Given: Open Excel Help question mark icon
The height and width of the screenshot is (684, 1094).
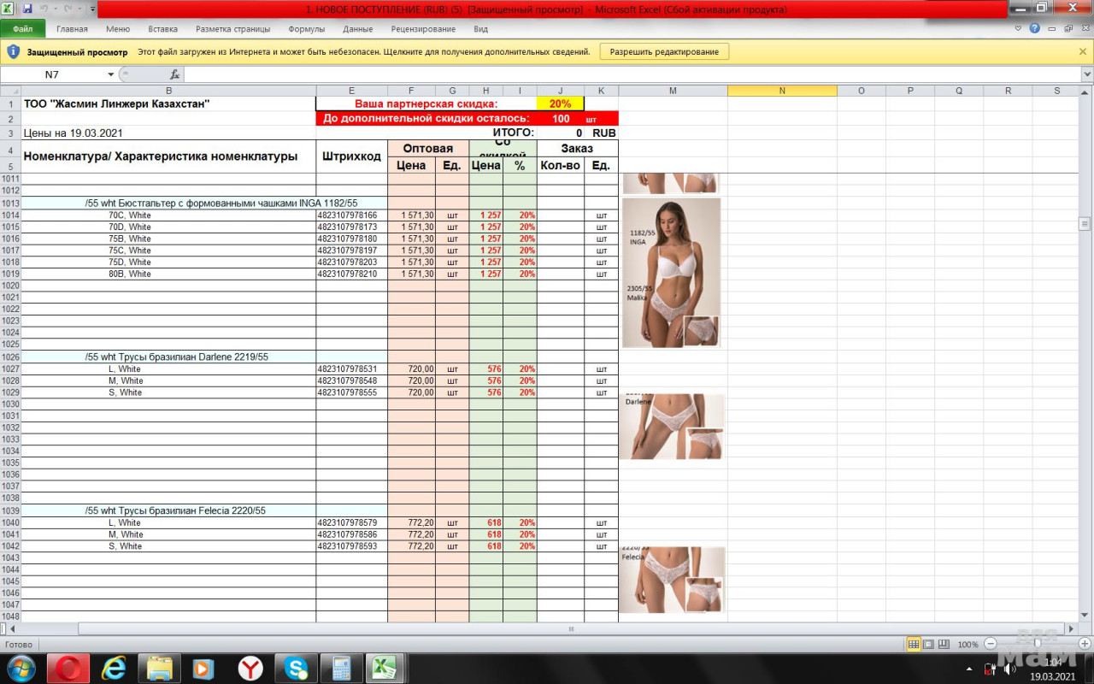Looking at the screenshot, I should [1034, 28].
